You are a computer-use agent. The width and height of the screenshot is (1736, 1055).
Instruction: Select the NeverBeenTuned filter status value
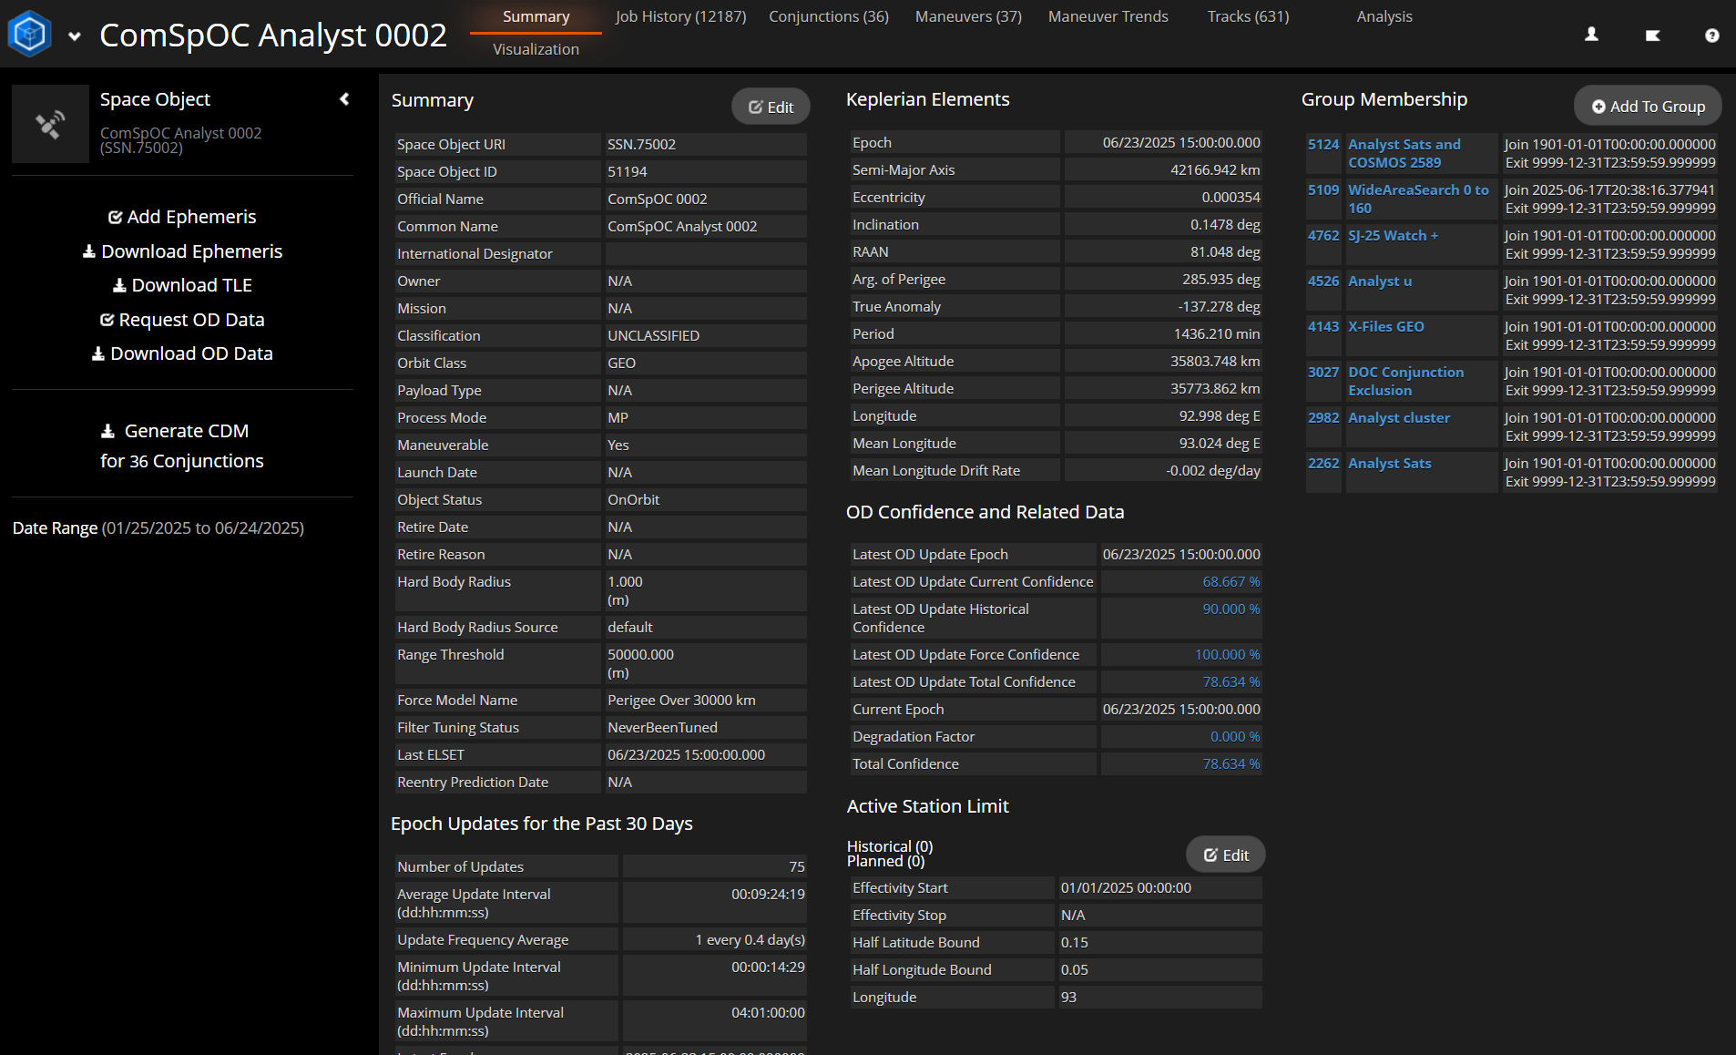tap(662, 727)
